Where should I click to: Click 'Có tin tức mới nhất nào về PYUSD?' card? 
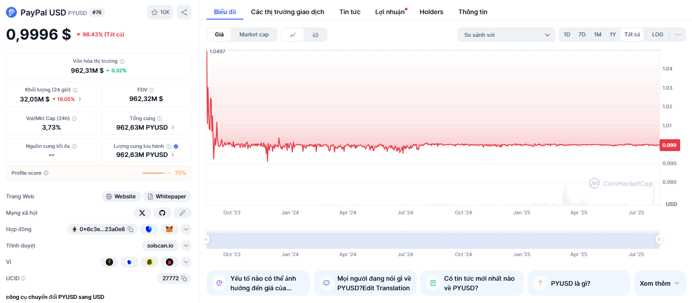[471, 283]
